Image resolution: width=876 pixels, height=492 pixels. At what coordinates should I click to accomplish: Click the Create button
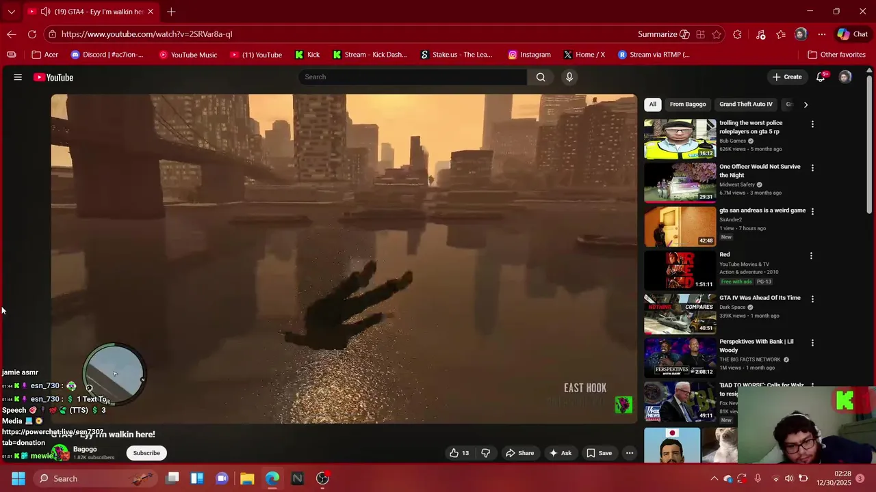[787, 77]
